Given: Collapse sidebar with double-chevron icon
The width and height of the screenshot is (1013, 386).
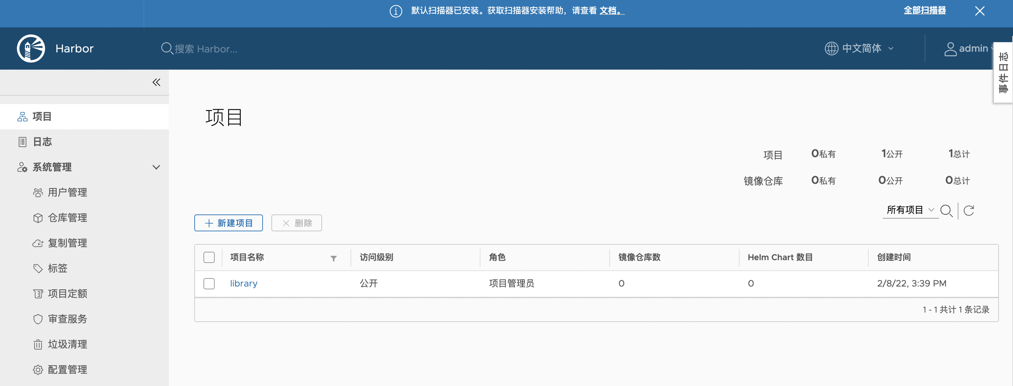Looking at the screenshot, I should click(156, 82).
